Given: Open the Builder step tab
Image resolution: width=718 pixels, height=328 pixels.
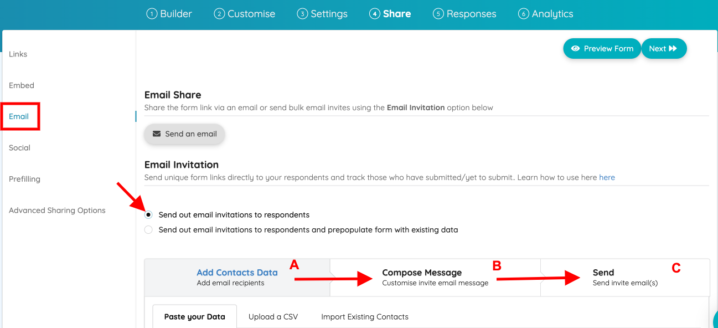Looking at the screenshot, I should 169,14.
